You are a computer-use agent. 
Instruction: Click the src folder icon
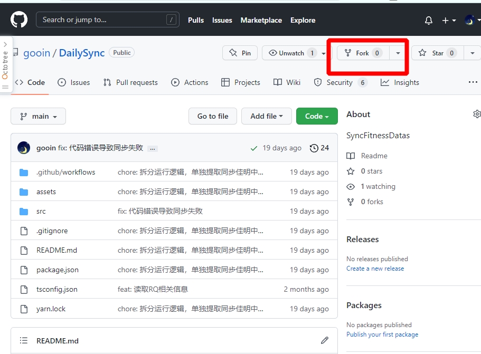tap(24, 212)
